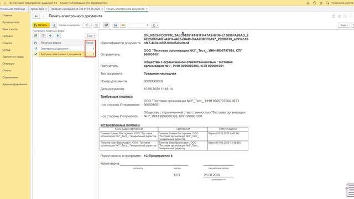Screen dimensions: 354x199
Task: Open print preview icon next to Печать
Action: [54, 25]
